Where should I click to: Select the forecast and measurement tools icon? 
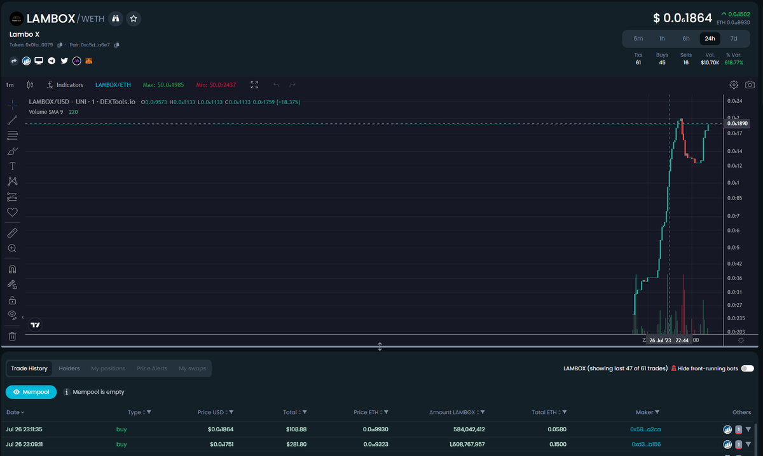pos(12,197)
